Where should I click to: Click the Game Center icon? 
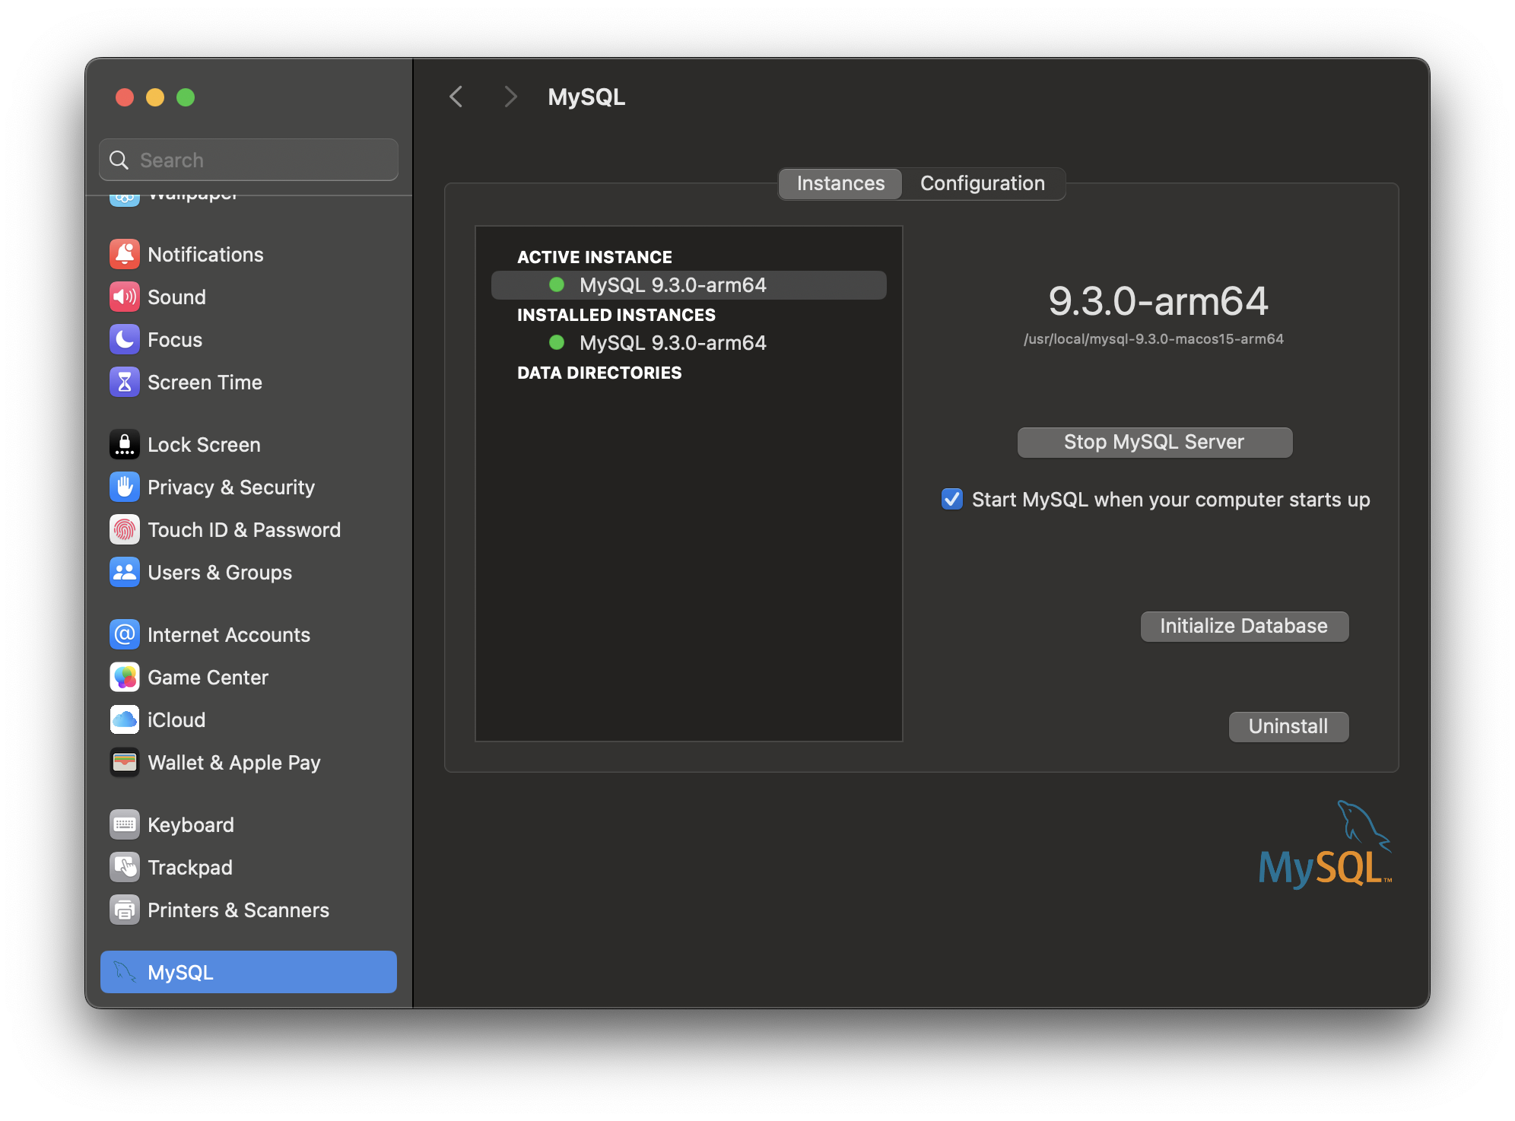pos(124,678)
